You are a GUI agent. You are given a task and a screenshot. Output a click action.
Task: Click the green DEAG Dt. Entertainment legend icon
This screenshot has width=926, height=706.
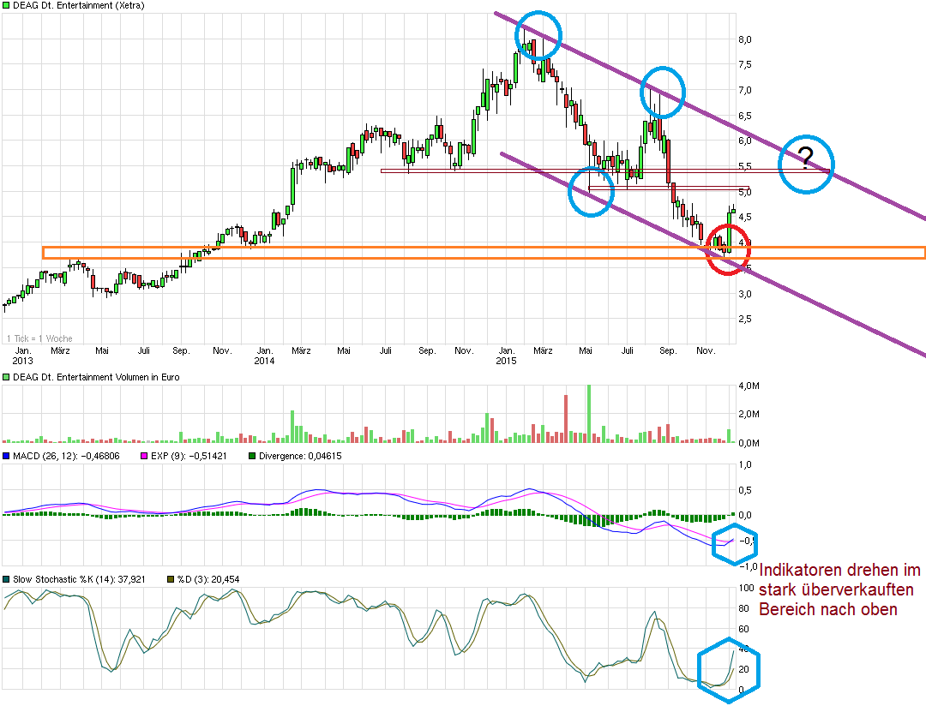tap(6, 5)
